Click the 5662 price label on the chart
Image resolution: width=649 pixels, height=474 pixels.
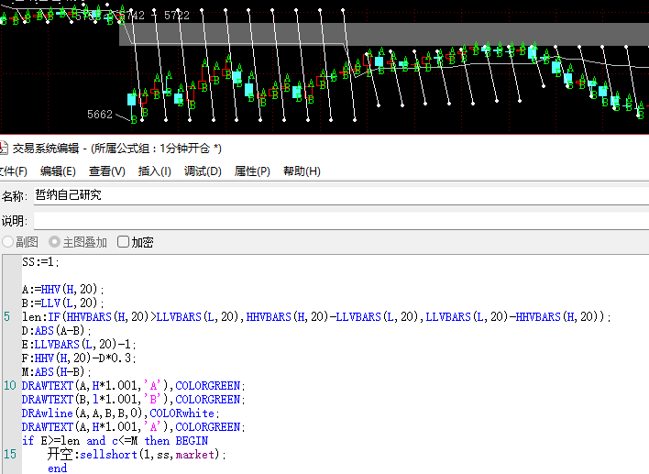(100, 115)
